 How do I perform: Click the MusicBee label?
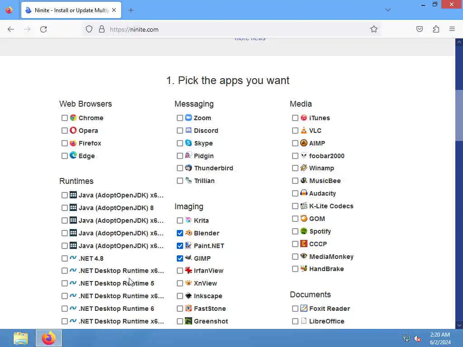(325, 181)
